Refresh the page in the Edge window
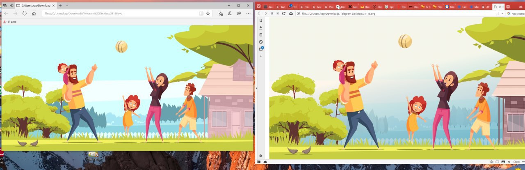This screenshot has height=170, width=525. (x=25, y=14)
